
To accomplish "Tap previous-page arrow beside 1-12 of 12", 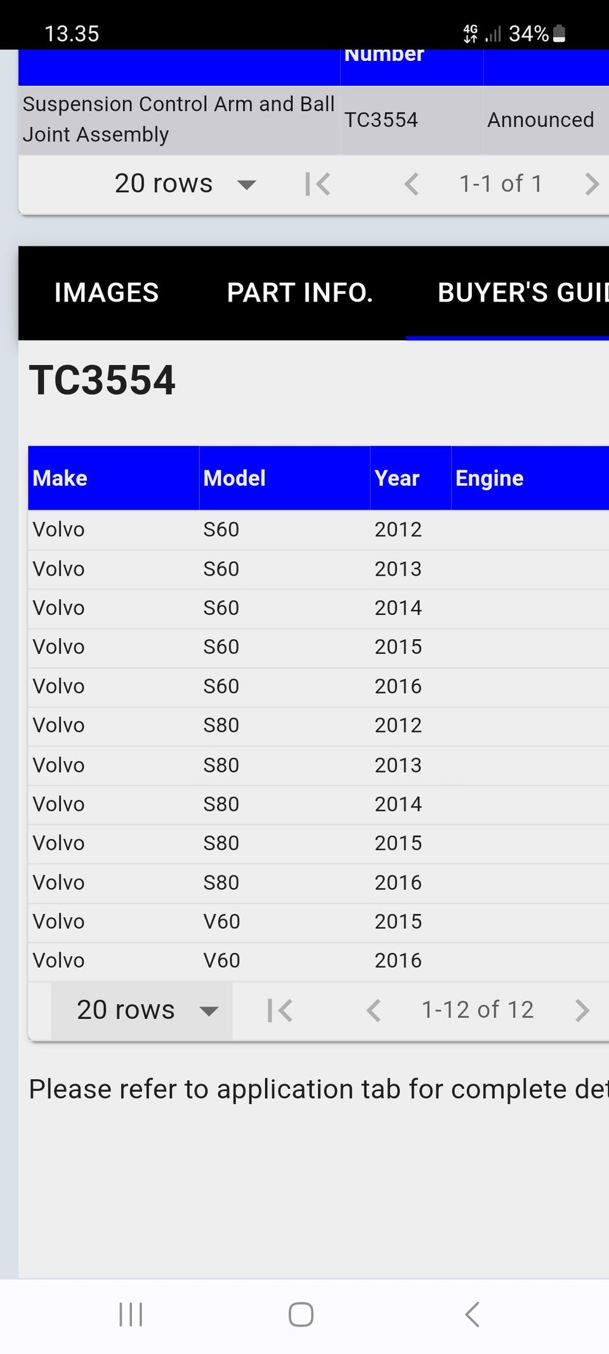I will click(x=374, y=1011).
